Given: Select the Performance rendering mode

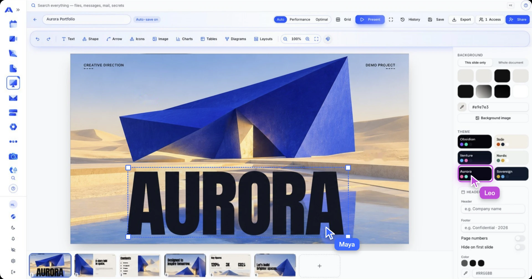Looking at the screenshot, I should (300, 19).
